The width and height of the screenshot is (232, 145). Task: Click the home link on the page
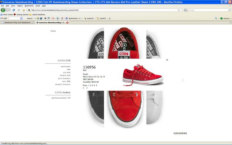point(53,31)
